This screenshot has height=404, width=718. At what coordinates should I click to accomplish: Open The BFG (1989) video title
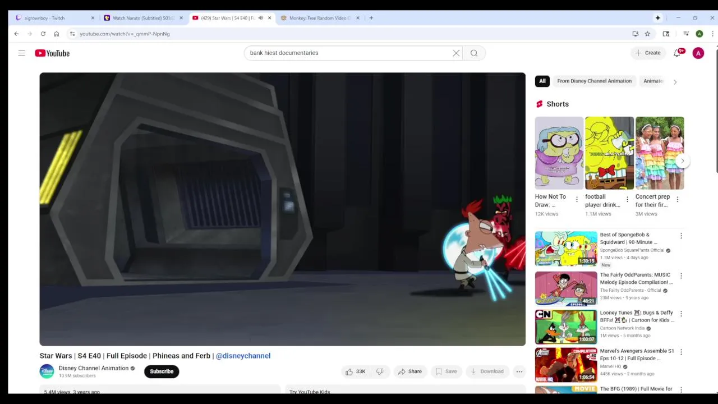click(636, 389)
